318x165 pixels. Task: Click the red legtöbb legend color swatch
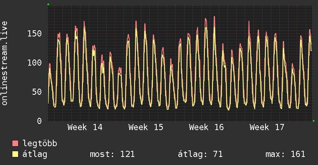15,143
